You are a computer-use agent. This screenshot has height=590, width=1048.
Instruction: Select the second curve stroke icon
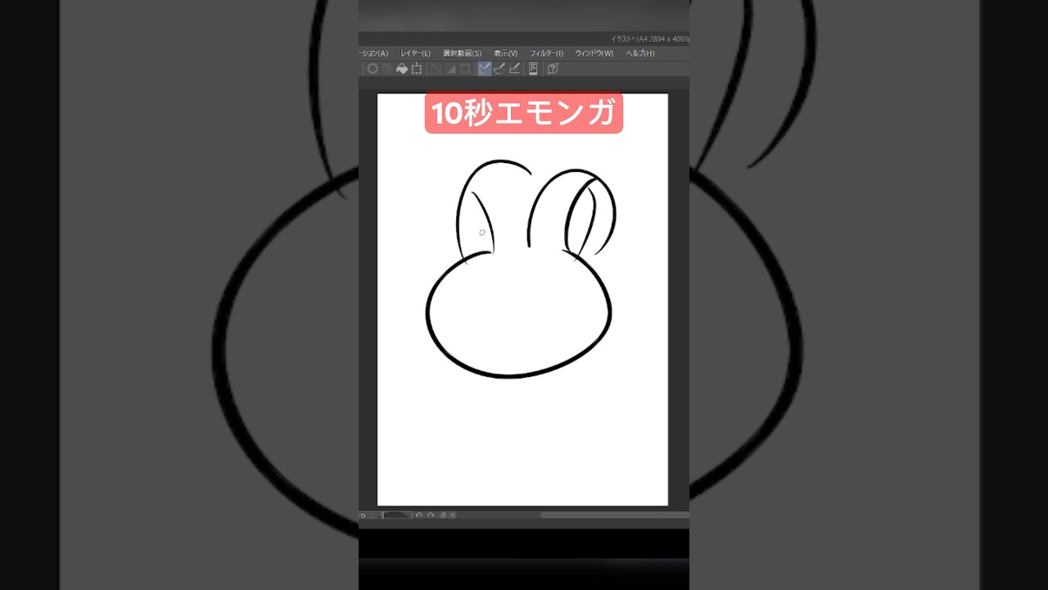point(513,69)
